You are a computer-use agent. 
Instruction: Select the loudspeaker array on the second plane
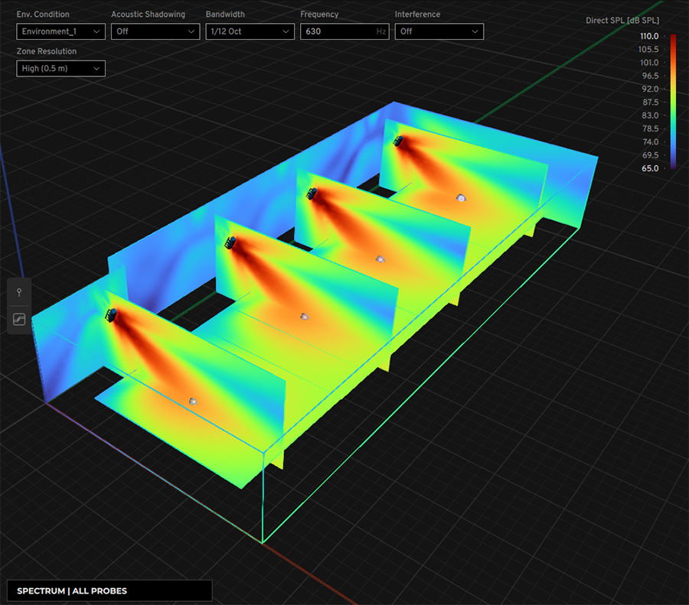[230, 242]
